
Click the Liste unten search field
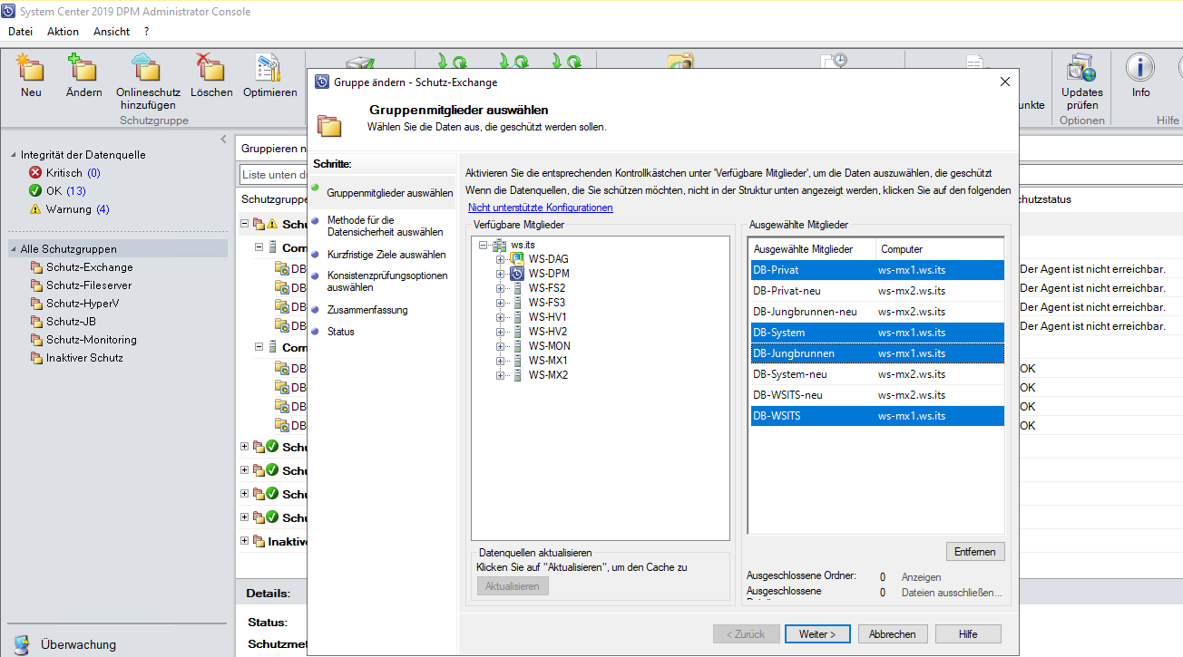[x=274, y=175]
